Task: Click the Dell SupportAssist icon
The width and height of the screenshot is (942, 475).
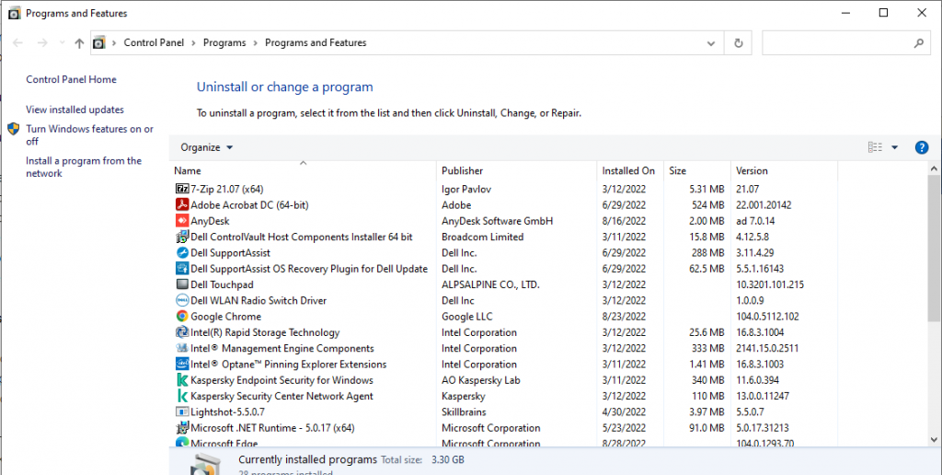Action: tap(182, 253)
